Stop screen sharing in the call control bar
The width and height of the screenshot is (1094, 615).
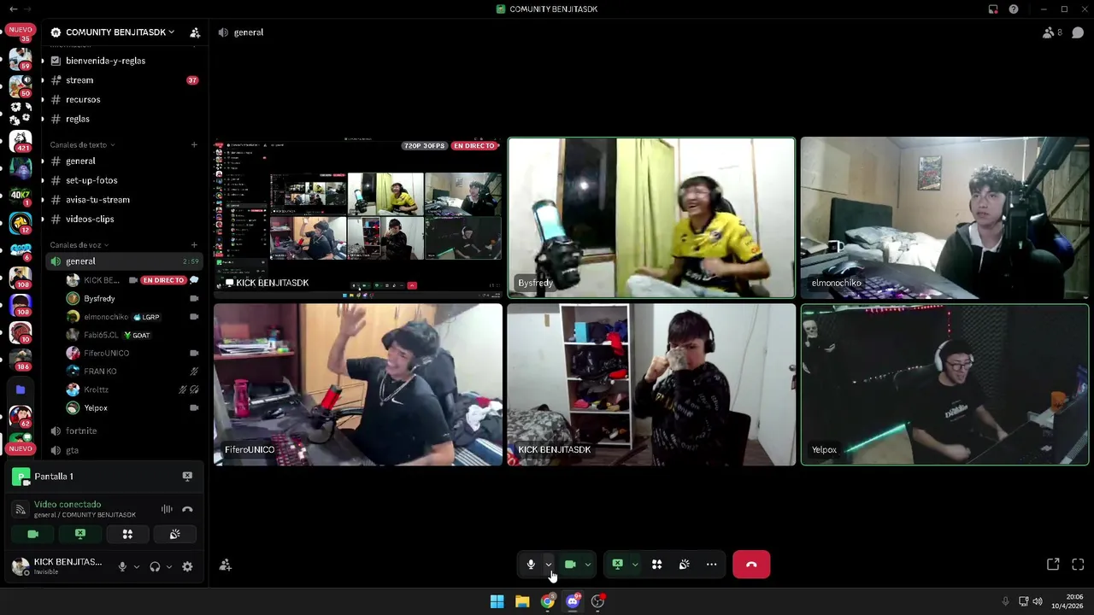[x=617, y=565]
